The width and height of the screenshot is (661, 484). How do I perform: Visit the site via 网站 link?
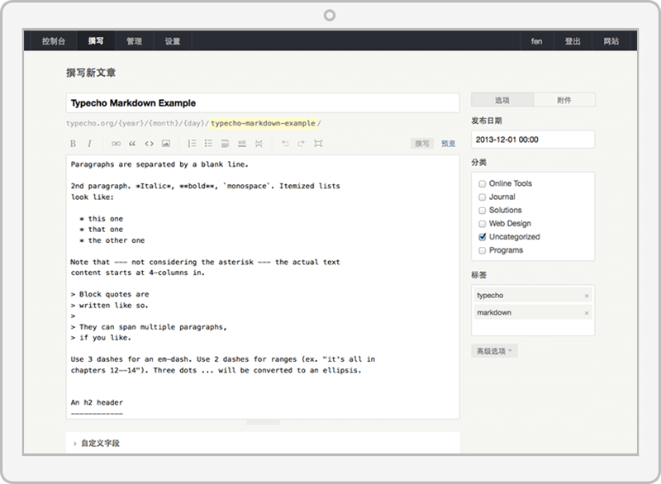(611, 40)
